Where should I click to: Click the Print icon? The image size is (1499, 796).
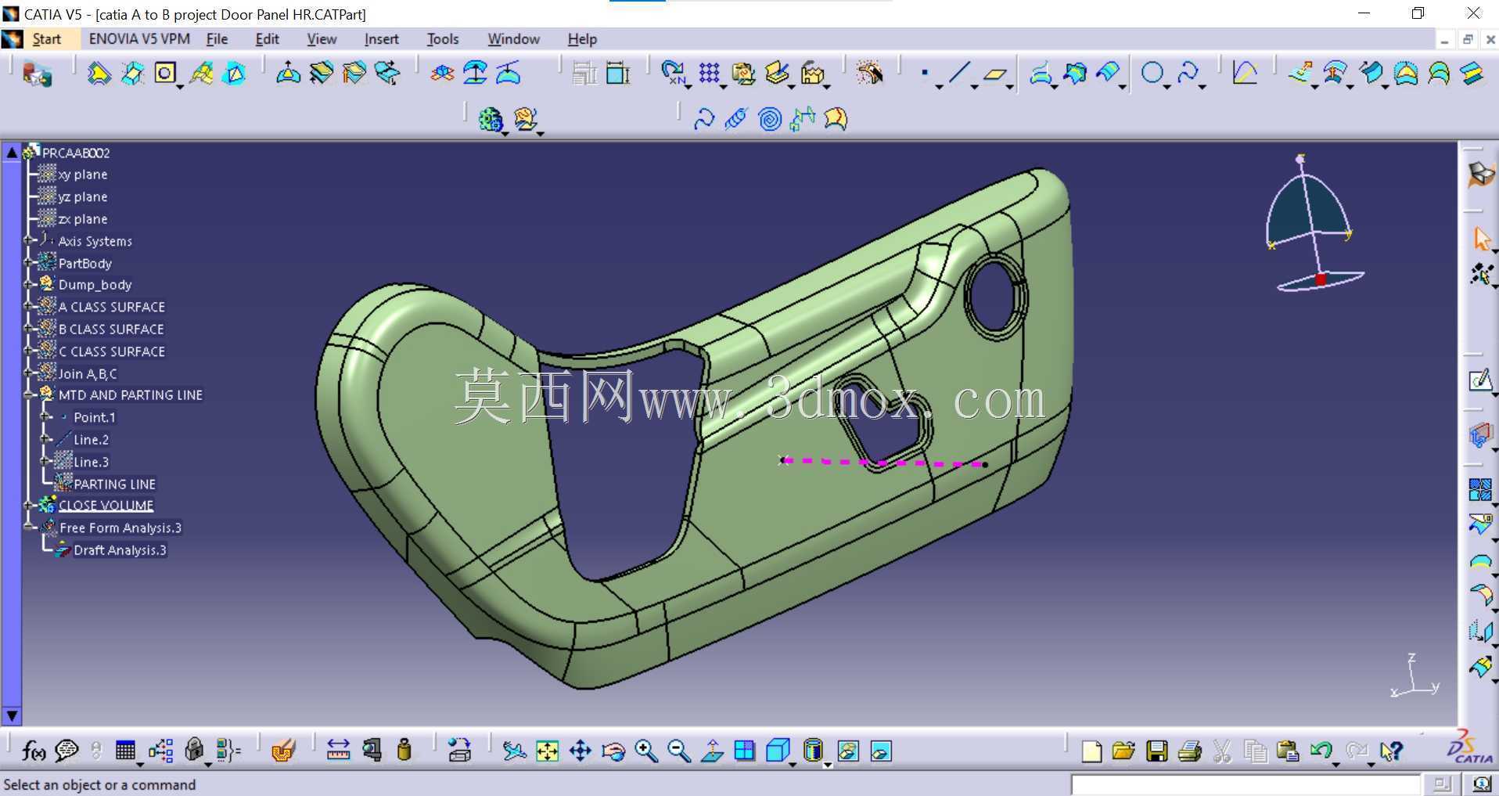coord(1189,751)
